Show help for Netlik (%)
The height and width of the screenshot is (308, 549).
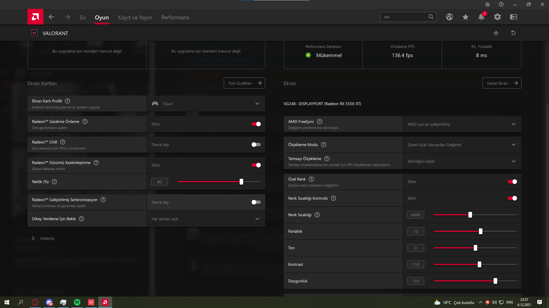54,182
